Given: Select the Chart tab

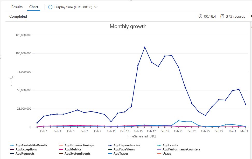Looking at the screenshot, I should [34, 7].
